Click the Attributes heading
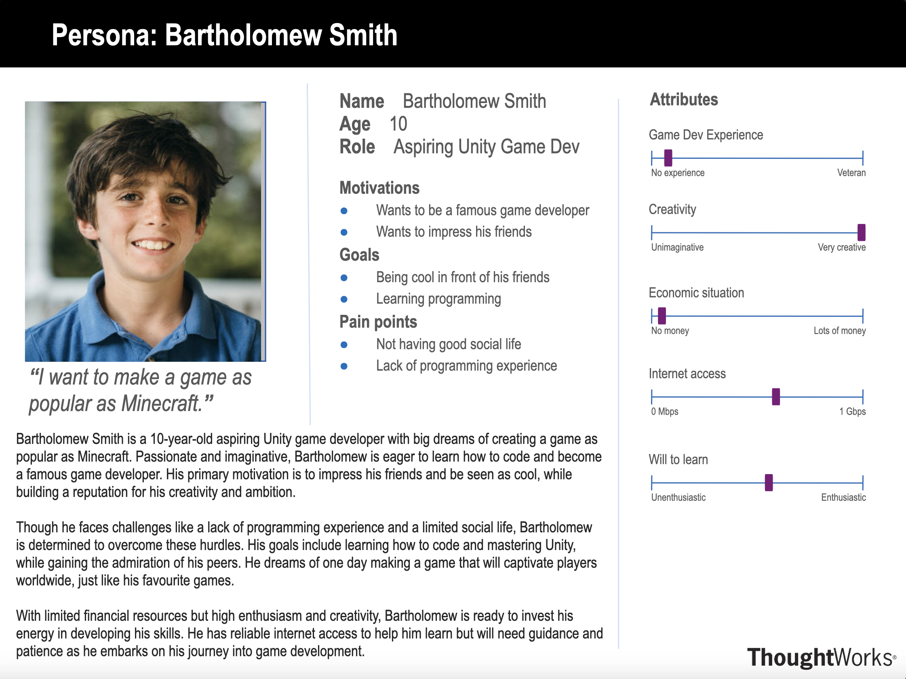This screenshot has height=679, width=906. click(684, 99)
